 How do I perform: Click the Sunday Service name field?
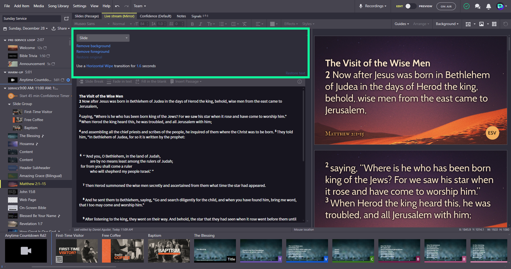pyautogui.click(x=31, y=19)
